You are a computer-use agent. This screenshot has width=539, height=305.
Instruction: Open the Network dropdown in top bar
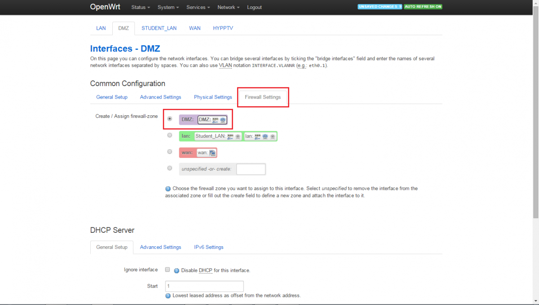(228, 7)
